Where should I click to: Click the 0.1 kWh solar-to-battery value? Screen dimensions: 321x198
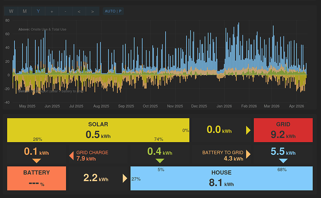coord(36,152)
